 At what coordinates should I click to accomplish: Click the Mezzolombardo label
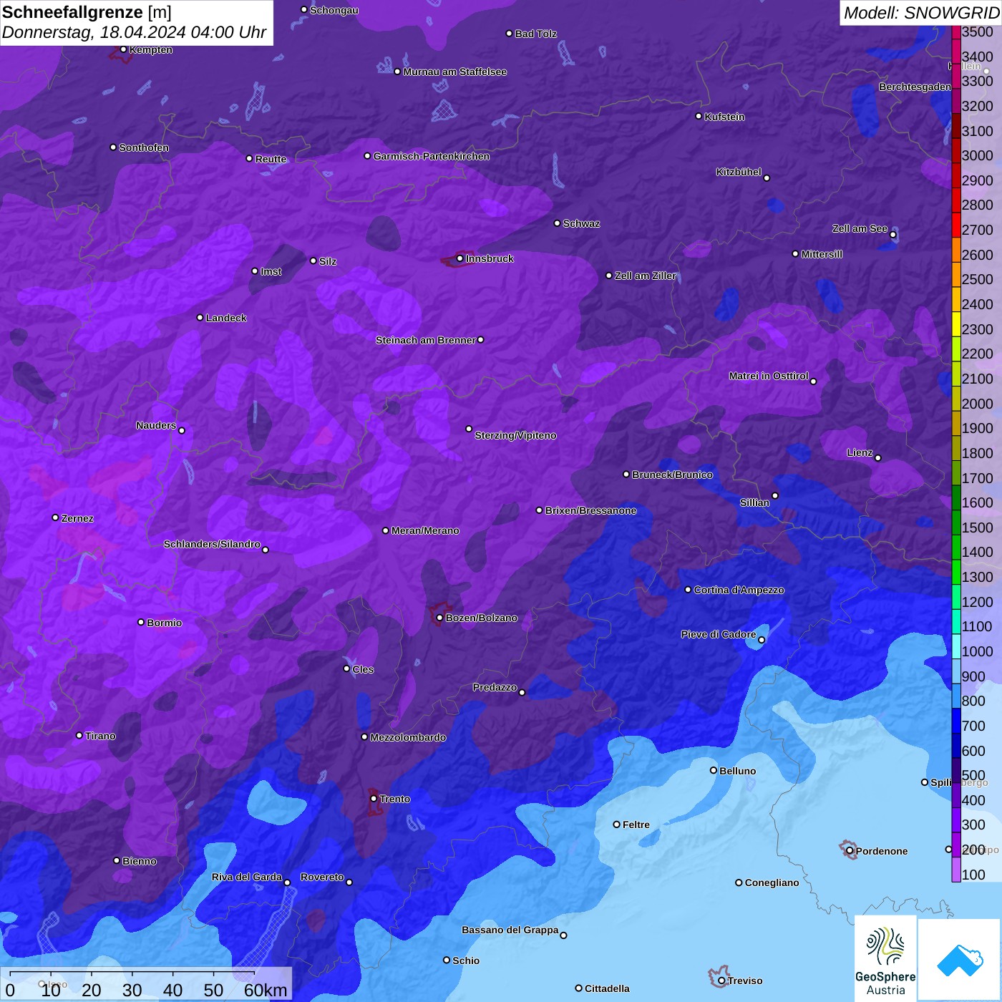[408, 737]
